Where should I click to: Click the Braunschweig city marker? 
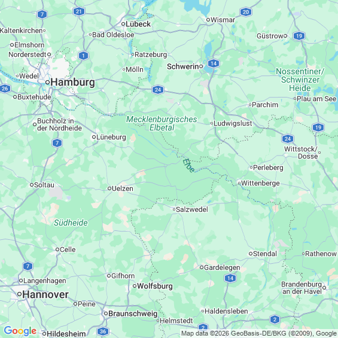point(106,313)
